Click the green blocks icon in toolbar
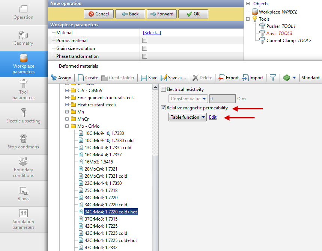 (287, 78)
